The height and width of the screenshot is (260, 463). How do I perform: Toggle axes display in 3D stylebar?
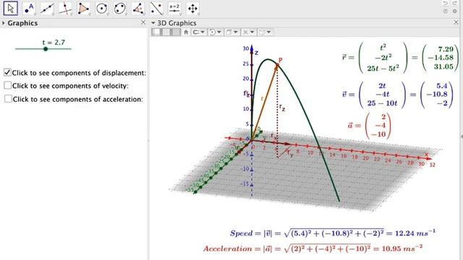[156, 32]
